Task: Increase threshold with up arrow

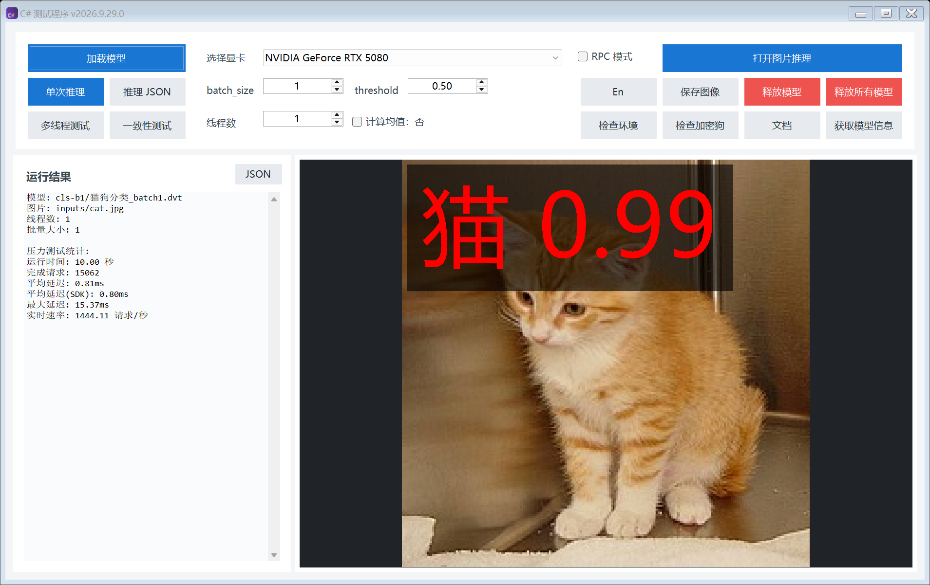Action: point(482,82)
